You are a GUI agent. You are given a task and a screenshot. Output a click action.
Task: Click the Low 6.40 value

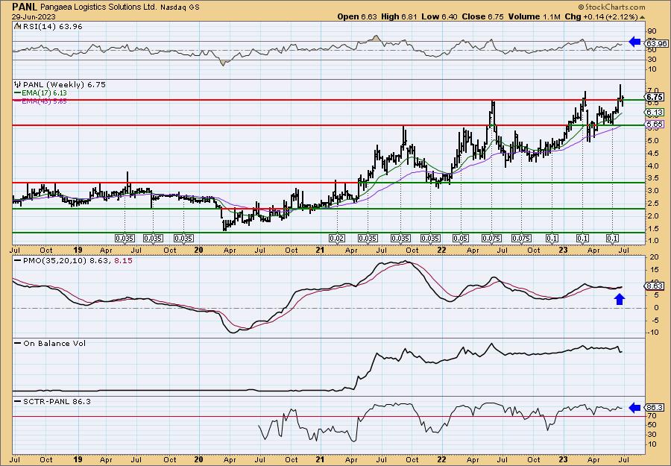coord(441,16)
